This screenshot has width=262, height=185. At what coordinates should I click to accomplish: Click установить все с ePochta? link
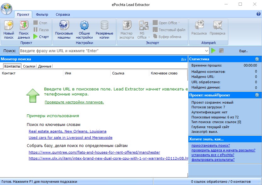point(213,155)
